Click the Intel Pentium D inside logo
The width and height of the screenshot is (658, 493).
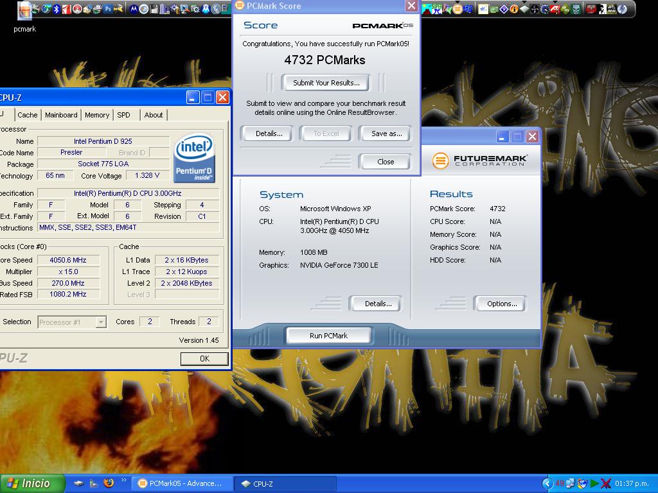pos(194,158)
